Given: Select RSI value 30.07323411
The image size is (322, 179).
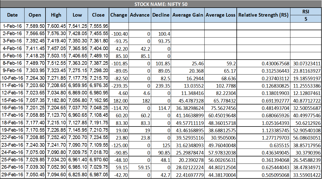Looking at the screenshot, I should click(306, 63).
